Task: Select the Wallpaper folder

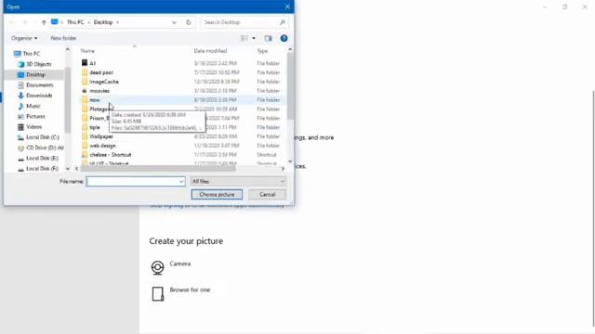Action: pyautogui.click(x=101, y=136)
